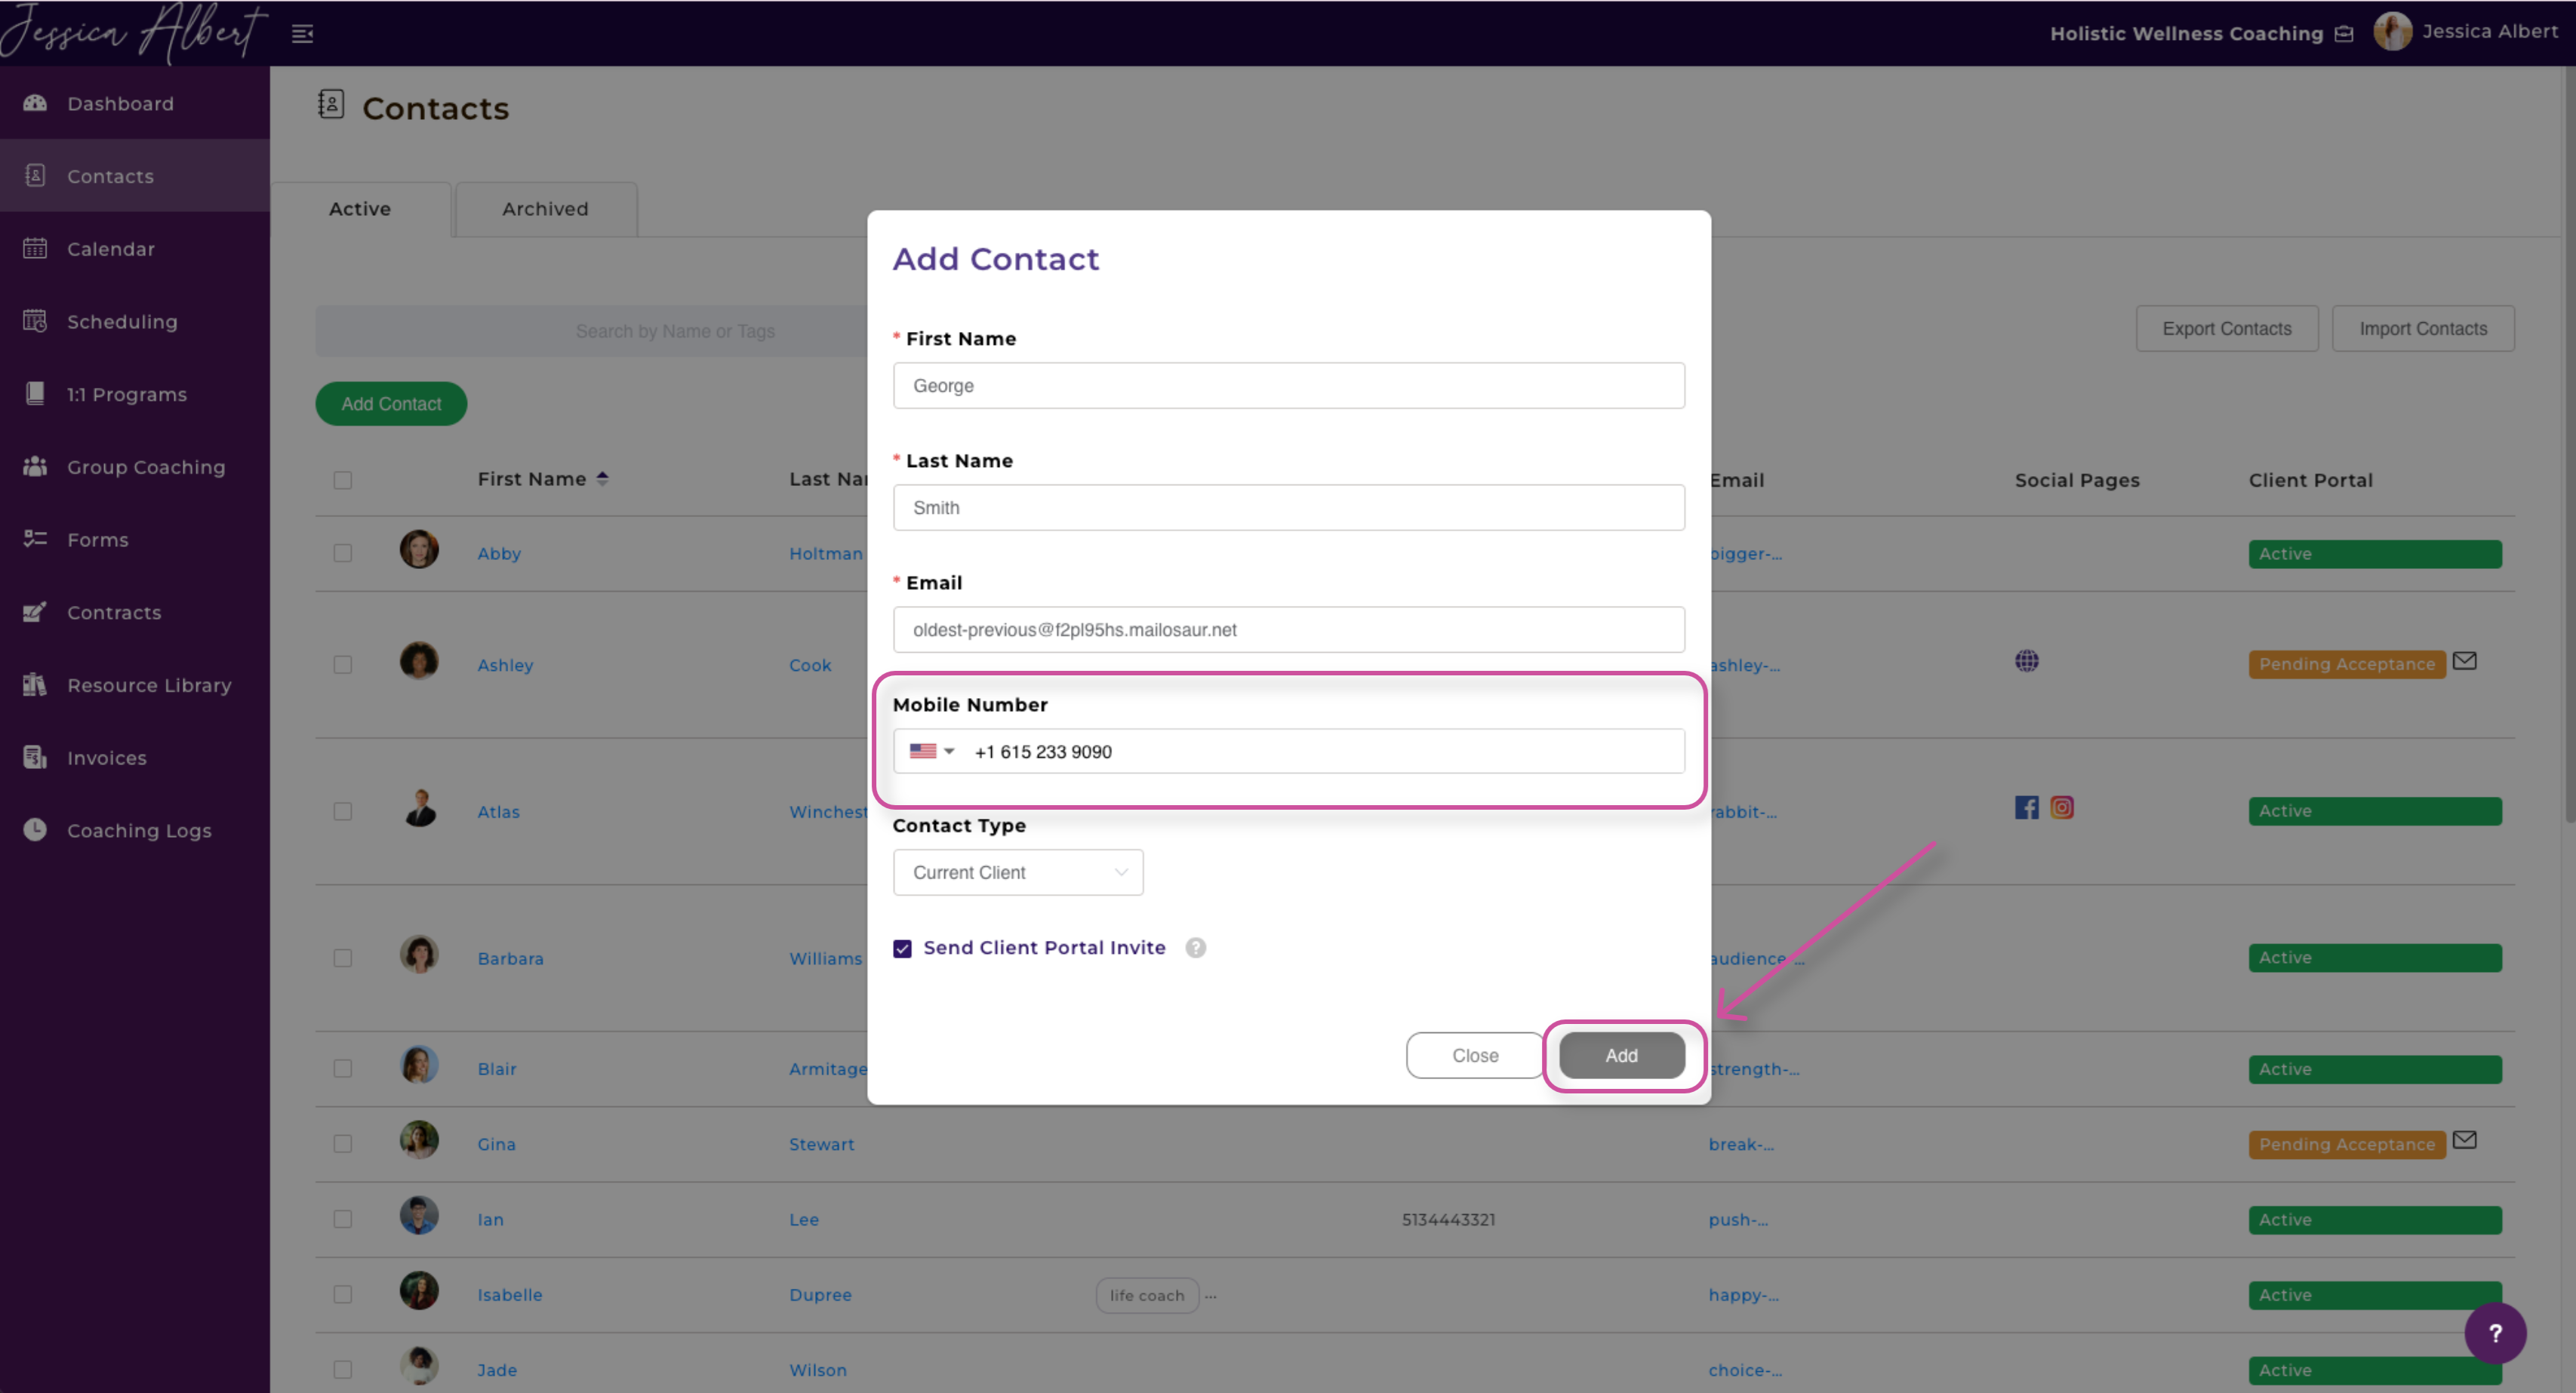Screen dimensions: 2576x1393
Task: Open the Dashboard sidebar icon
Action: (x=35, y=103)
